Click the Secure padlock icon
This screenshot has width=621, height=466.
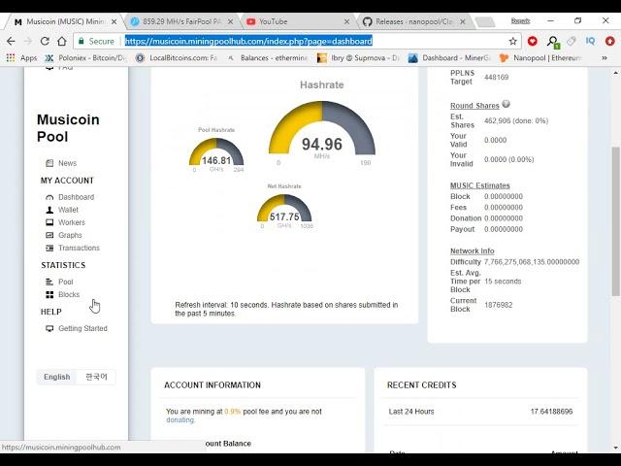click(82, 41)
